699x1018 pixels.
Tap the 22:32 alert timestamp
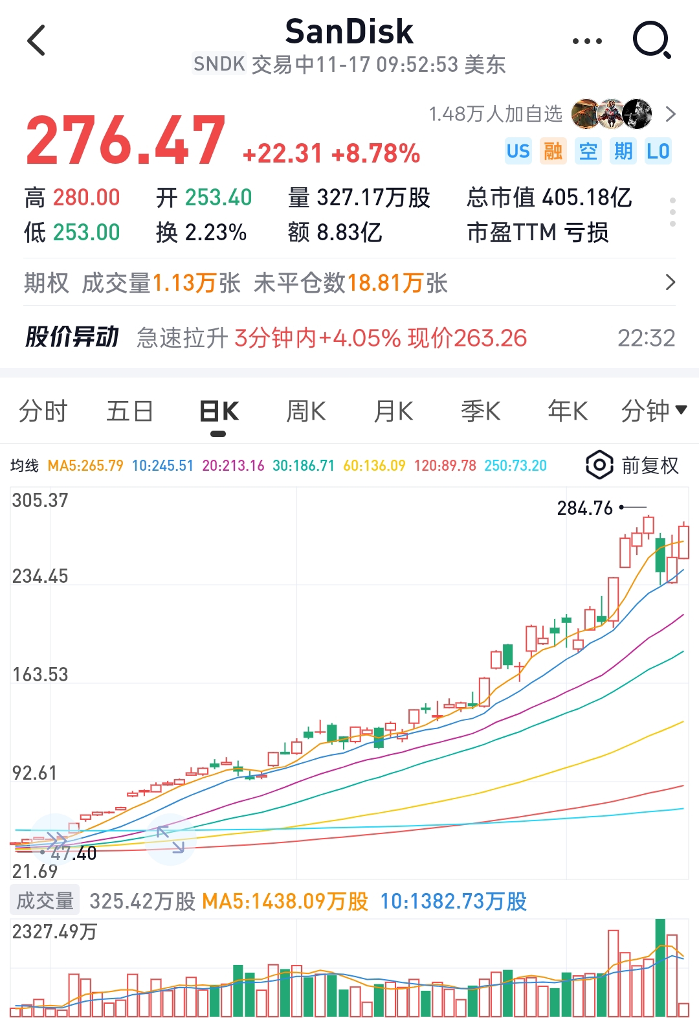(x=646, y=337)
